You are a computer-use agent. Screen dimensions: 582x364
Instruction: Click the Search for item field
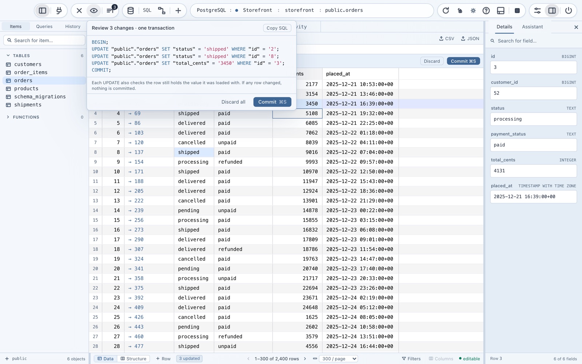coord(44,40)
